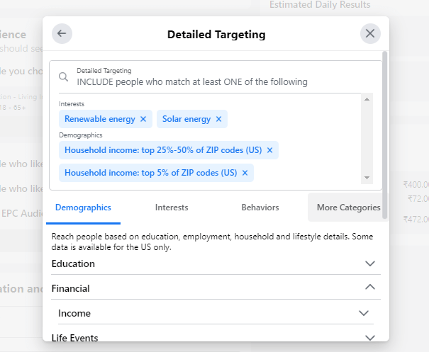Remove Household income top 25%-50% tag
The height and width of the screenshot is (352, 429).
click(269, 150)
